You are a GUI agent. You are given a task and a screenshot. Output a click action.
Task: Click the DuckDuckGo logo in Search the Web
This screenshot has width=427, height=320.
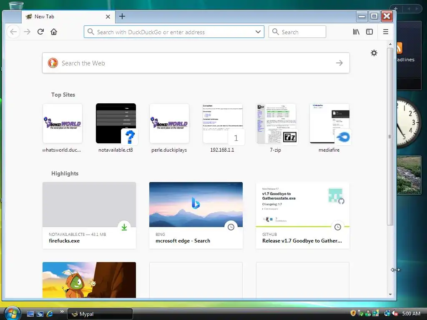(53, 63)
